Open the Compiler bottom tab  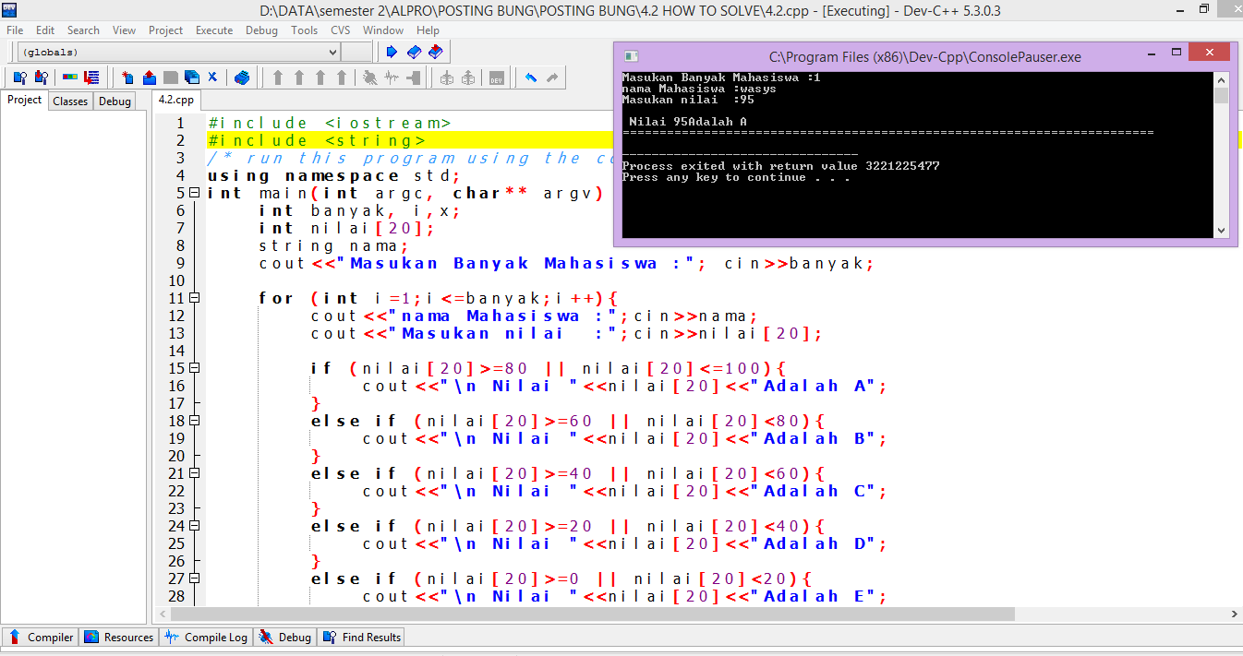[41, 637]
